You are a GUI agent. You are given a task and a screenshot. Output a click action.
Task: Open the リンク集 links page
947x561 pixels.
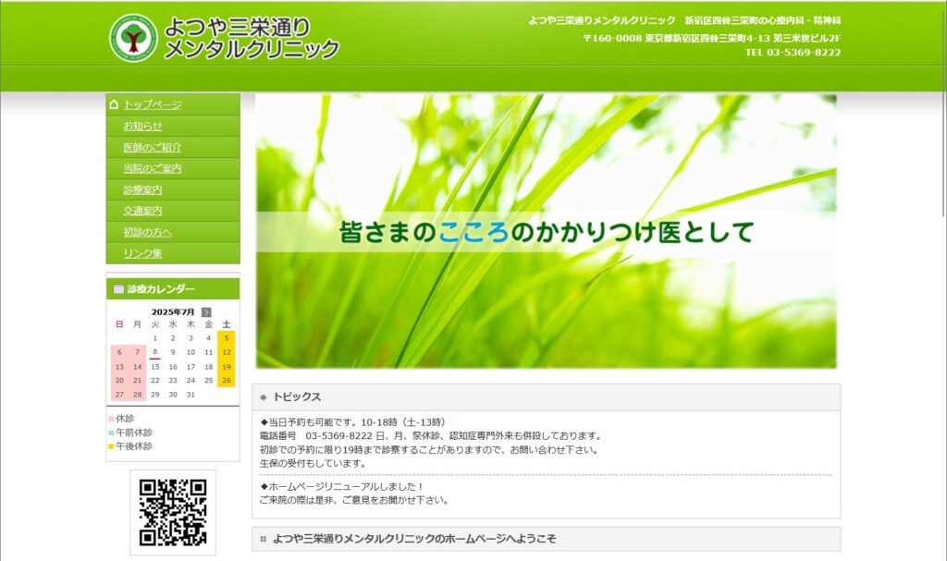click(142, 253)
